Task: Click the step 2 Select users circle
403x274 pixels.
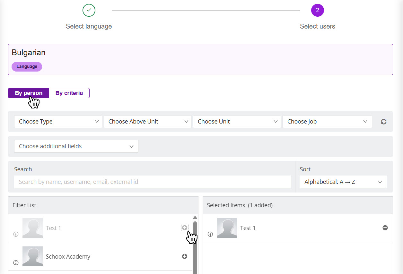Action: (x=317, y=10)
